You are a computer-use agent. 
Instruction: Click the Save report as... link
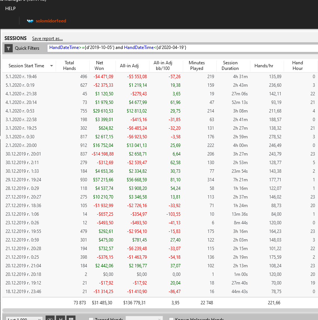(x=47, y=39)
